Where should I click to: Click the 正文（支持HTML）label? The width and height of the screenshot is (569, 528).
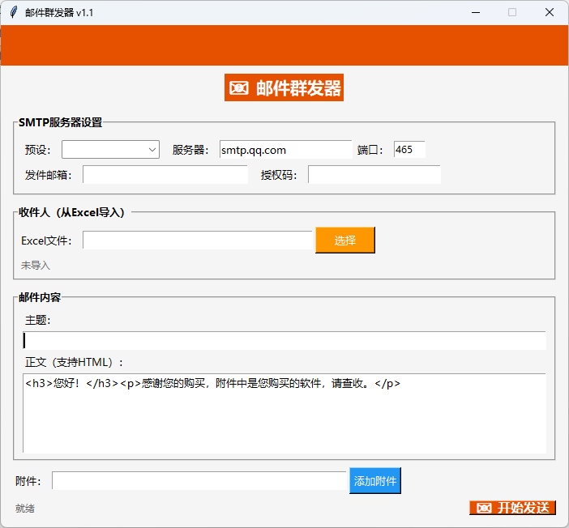pos(75,362)
